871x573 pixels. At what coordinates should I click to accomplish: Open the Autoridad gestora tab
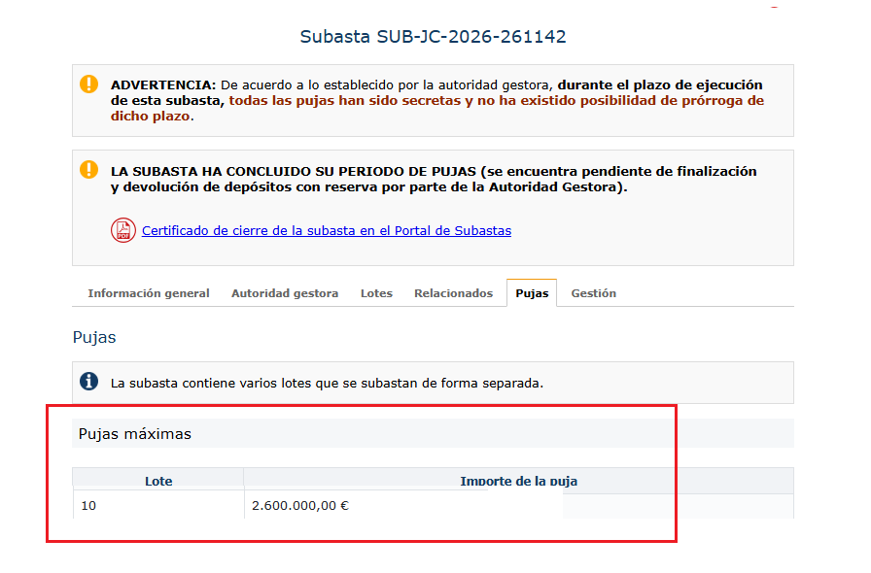tap(285, 293)
